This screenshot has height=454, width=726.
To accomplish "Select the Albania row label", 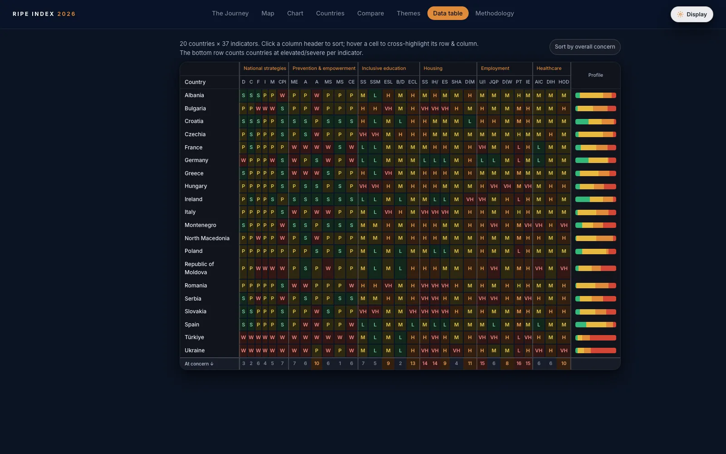I will [x=194, y=95].
